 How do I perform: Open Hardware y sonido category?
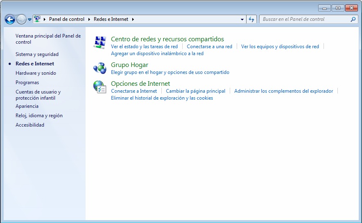(36, 73)
